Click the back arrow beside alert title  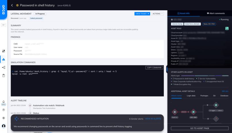coord(12,5)
